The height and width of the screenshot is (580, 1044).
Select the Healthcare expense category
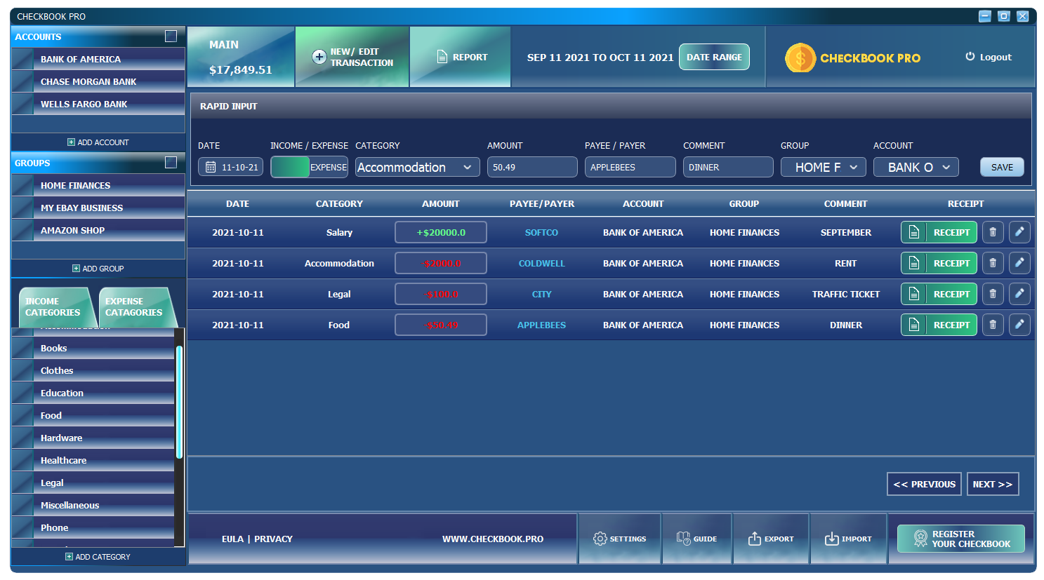click(x=93, y=460)
